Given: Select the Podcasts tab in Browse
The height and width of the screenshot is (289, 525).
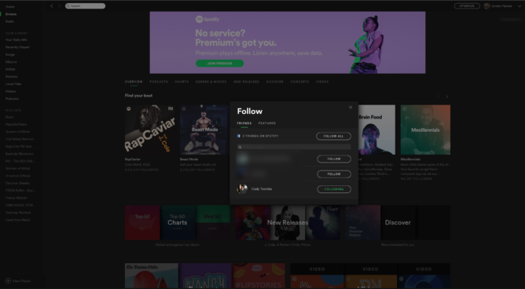Looking at the screenshot, I should (x=159, y=82).
